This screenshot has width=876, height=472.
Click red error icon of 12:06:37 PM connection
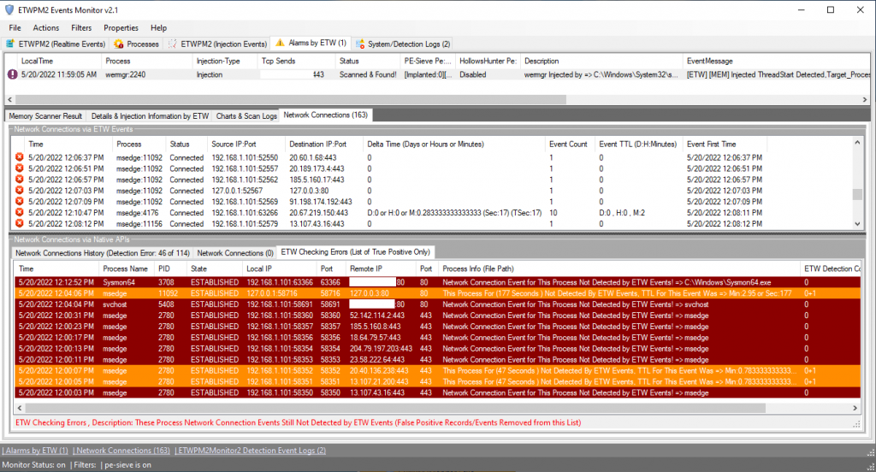pos(19,157)
